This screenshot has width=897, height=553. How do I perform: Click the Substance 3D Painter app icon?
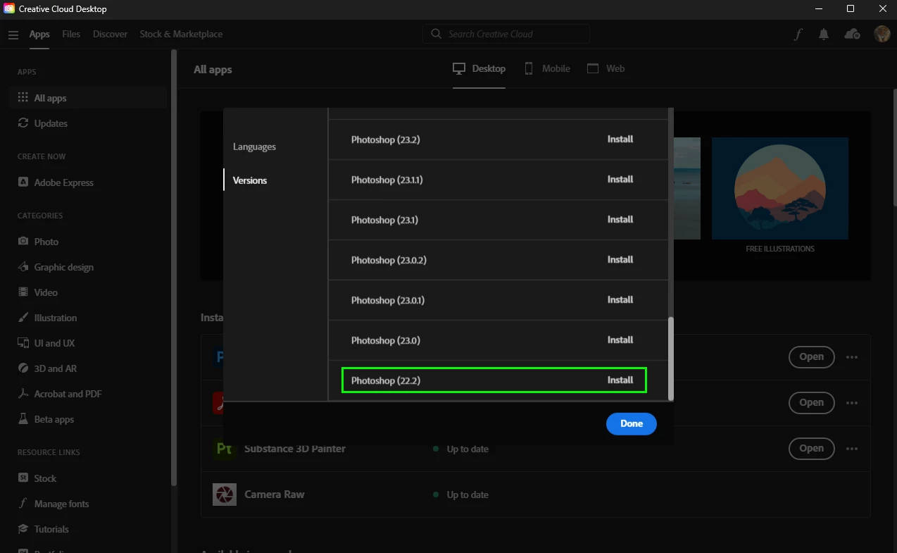[x=224, y=449]
